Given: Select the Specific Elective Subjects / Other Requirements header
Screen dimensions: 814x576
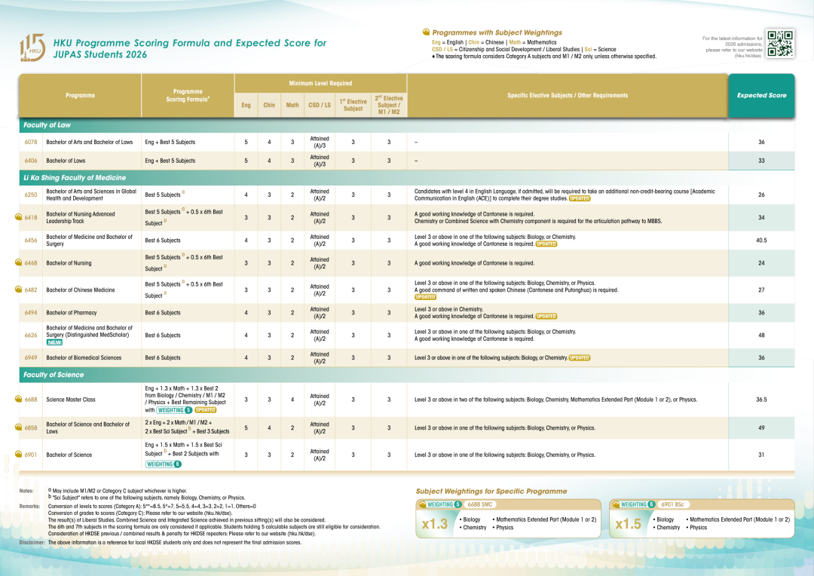Looking at the screenshot, I should 568,95.
